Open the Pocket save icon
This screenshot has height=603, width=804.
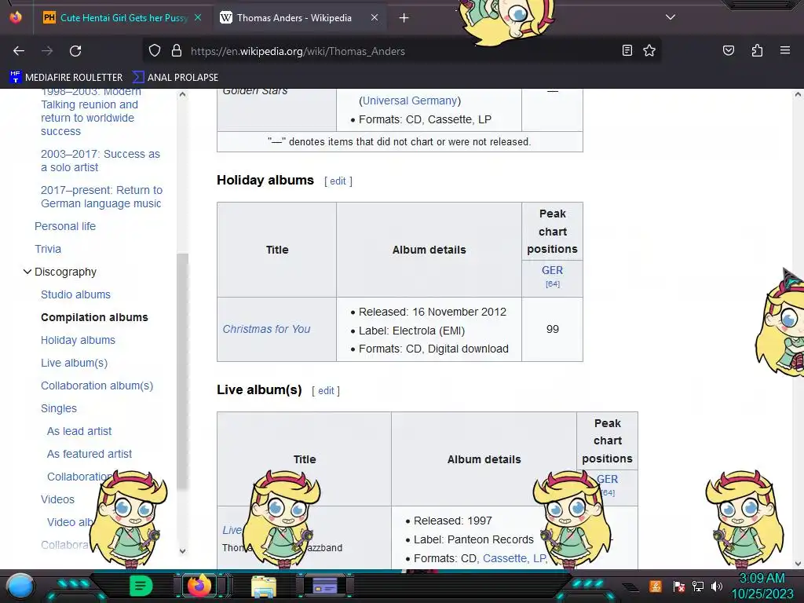(728, 50)
